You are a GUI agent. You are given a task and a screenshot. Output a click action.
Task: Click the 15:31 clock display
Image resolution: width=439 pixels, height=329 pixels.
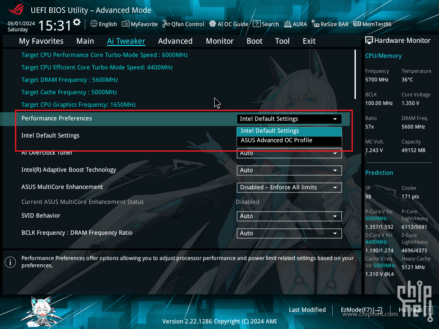pyautogui.click(x=54, y=26)
